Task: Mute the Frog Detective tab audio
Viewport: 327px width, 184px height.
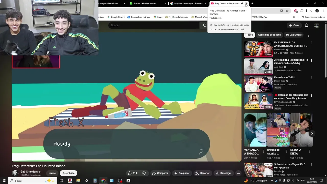Action: click(x=242, y=4)
